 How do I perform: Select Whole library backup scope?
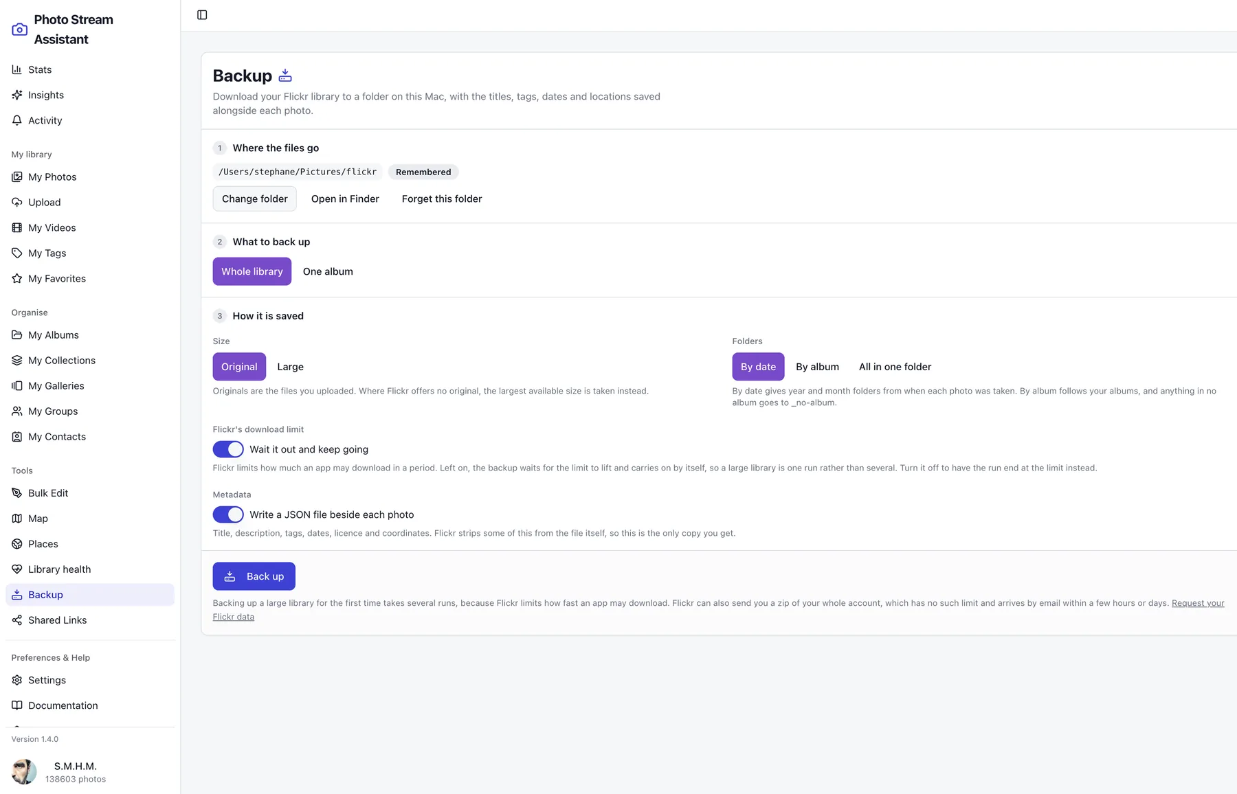tap(252, 271)
